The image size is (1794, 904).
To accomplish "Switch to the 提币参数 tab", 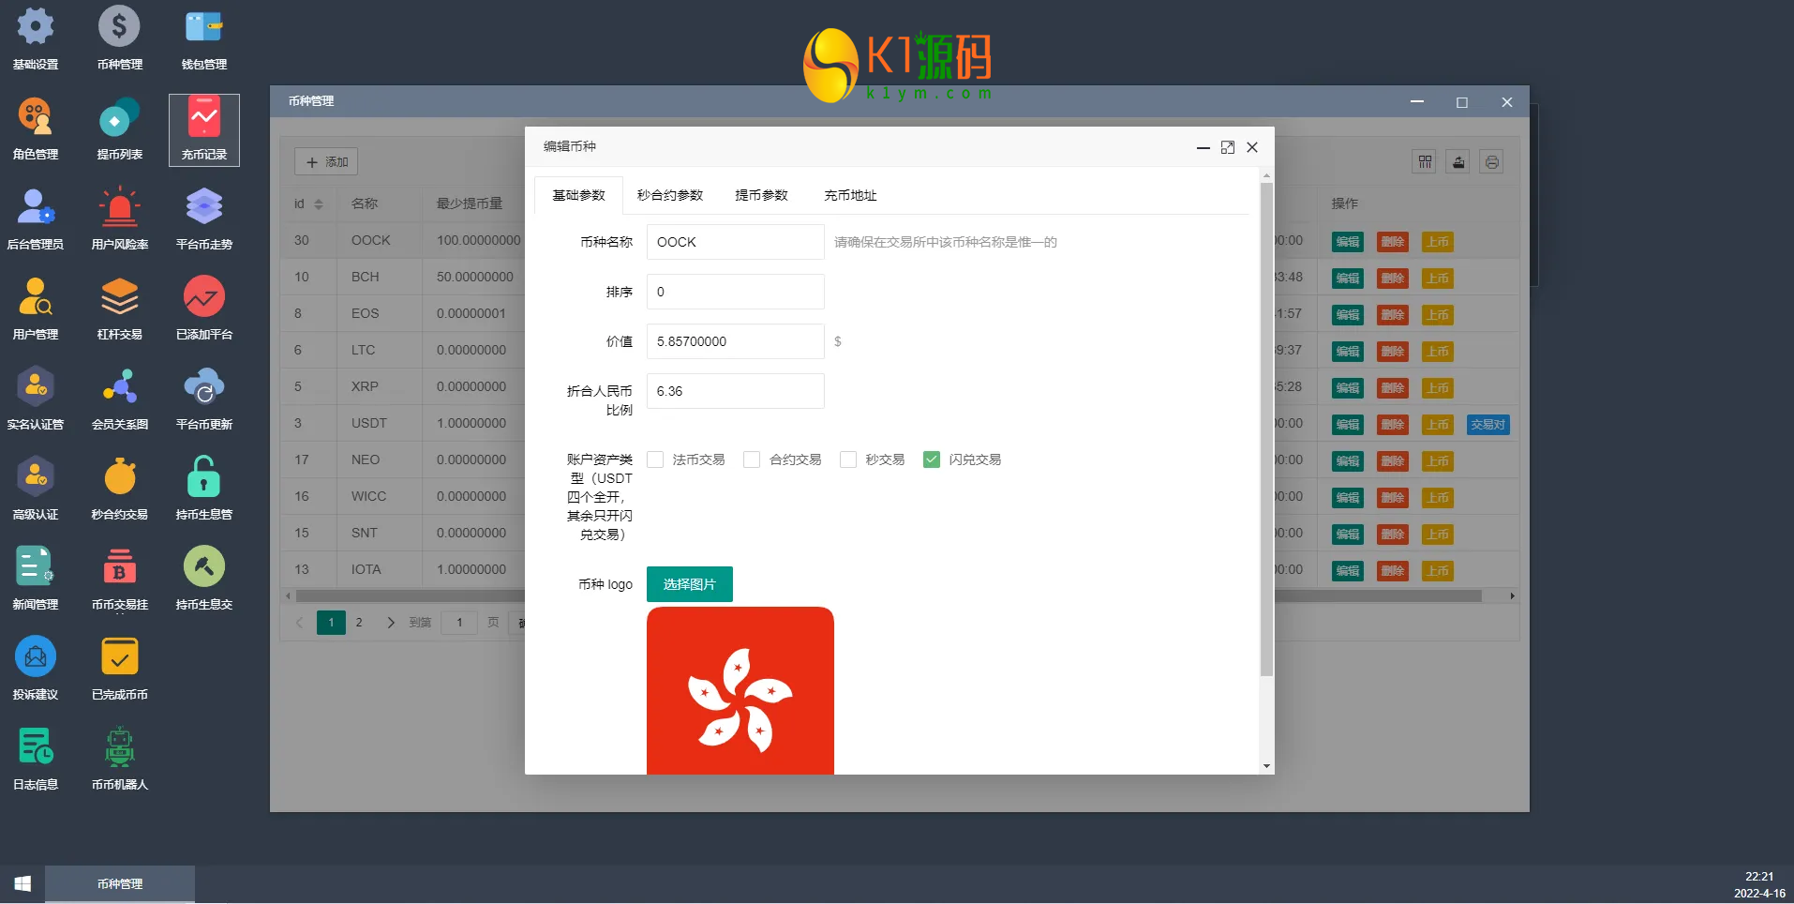I will (x=761, y=195).
